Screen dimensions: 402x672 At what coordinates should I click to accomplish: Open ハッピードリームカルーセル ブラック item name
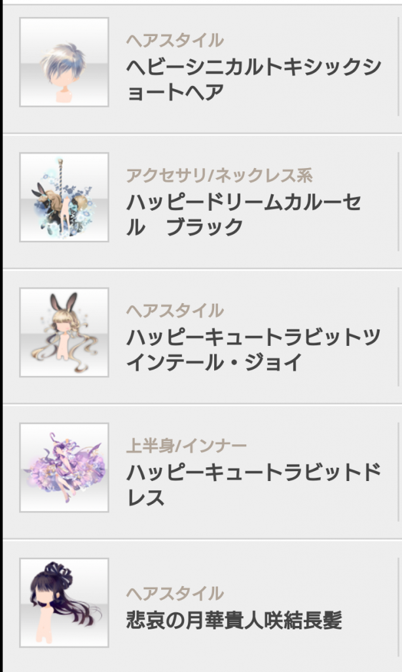coord(244,215)
